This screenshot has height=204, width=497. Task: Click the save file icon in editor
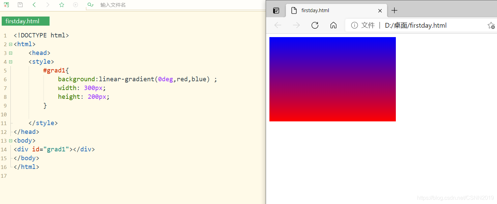pos(20,5)
